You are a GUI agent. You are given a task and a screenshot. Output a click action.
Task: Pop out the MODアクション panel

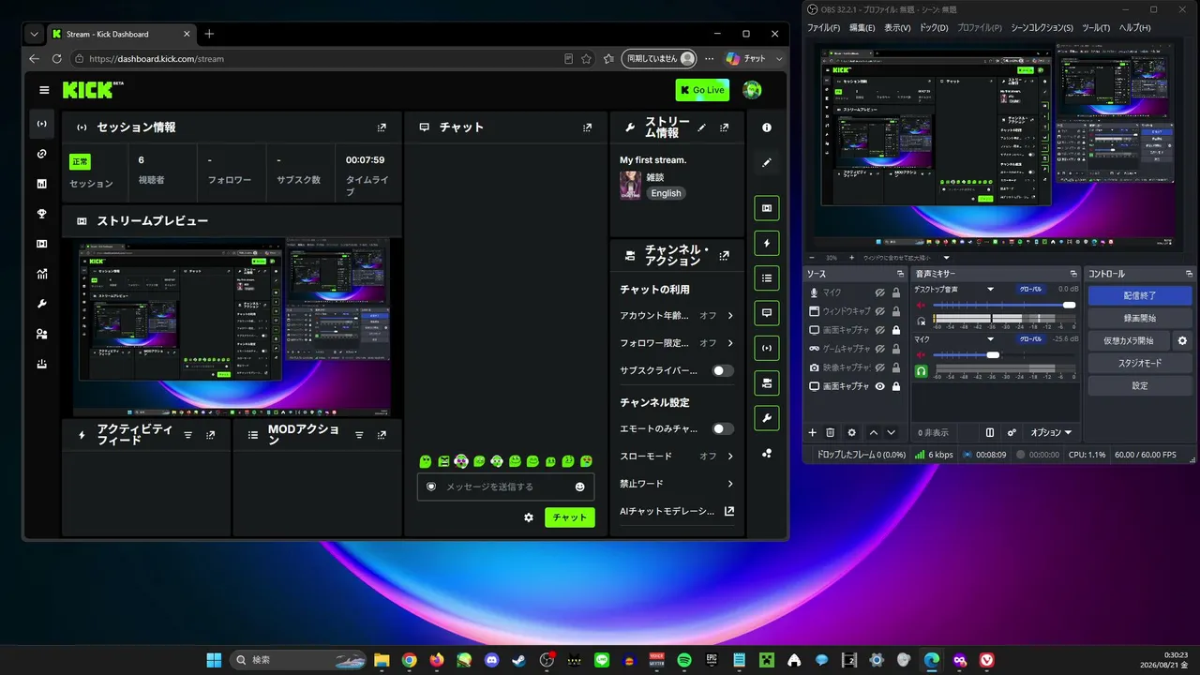click(x=382, y=435)
